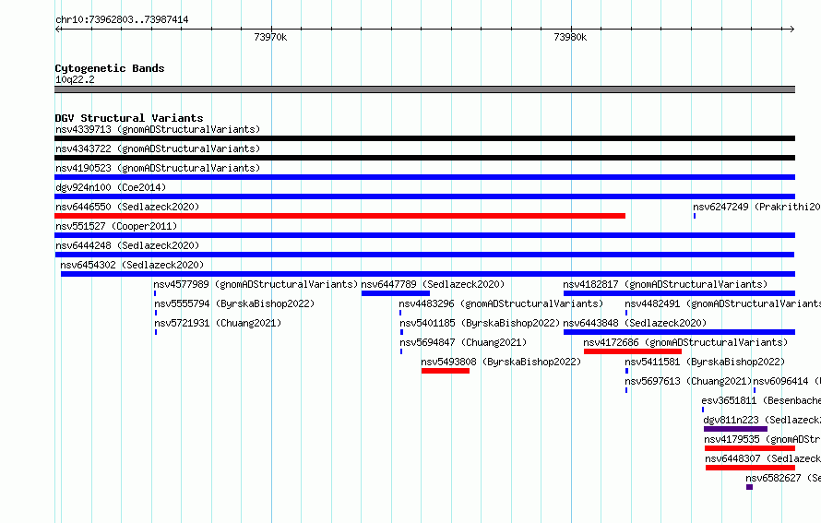
Task: Click the nsv4339713 black variant bar
Action: coord(424,138)
